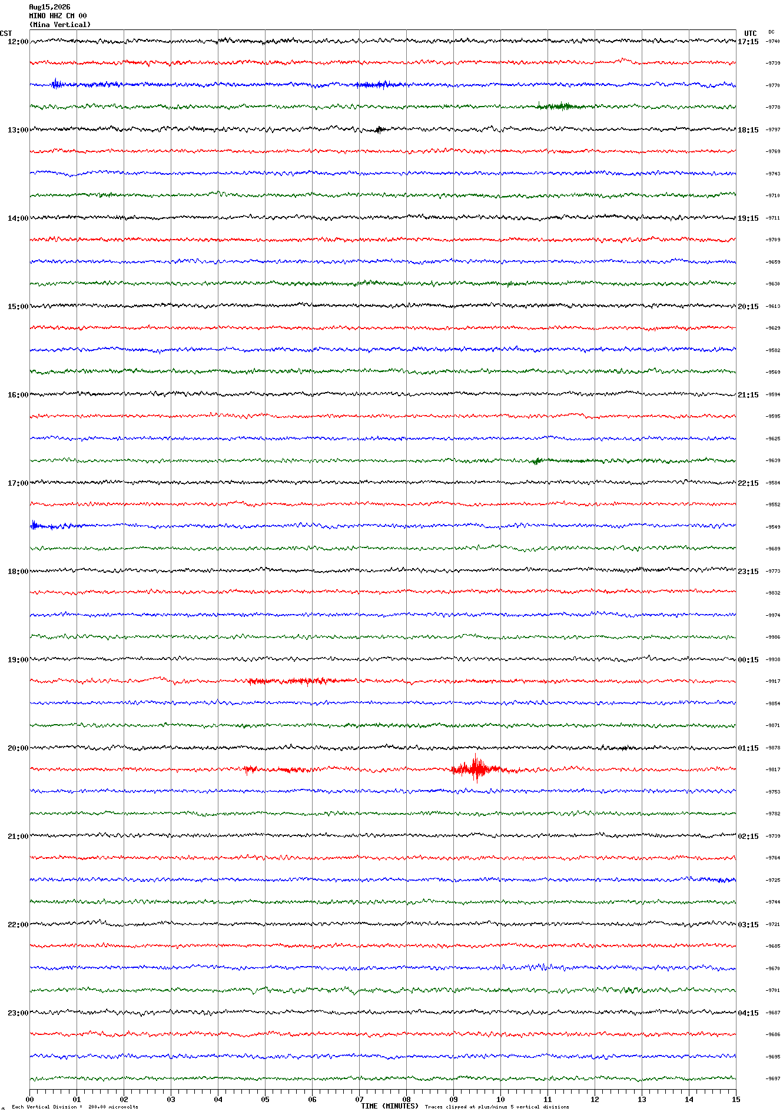Image resolution: width=783 pixels, height=1115 pixels.
Task: Select minute "03" on the bottom time axis
Action: (171, 1099)
